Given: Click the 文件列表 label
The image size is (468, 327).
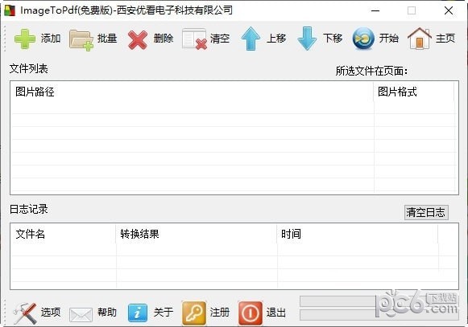Looking at the screenshot, I should (x=29, y=69).
